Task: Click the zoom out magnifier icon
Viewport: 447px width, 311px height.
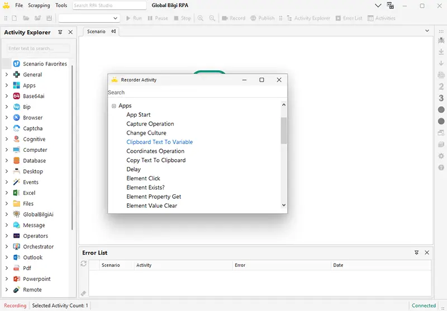Action: click(x=212, y=18)
